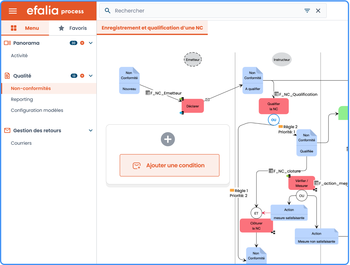Collapse the Qualité section chevron
Screen dimensions: 350x265
point(91,76)
